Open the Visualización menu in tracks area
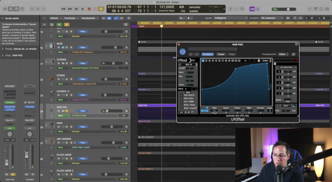The height and width of the screenshot is (182, 332). (90, 18)
